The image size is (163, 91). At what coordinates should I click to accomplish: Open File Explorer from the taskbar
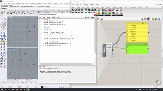coord(13,89)
